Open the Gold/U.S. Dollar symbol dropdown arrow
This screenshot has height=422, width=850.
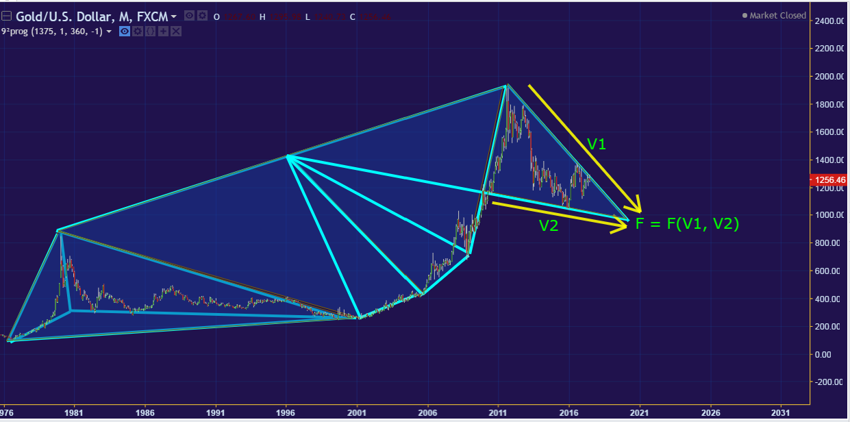(x=173, y=16)
